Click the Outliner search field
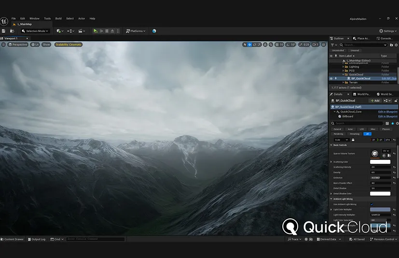 (x=363, y=45)
